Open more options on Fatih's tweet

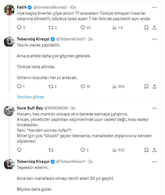pyautogui.click(x=154, y=7)
